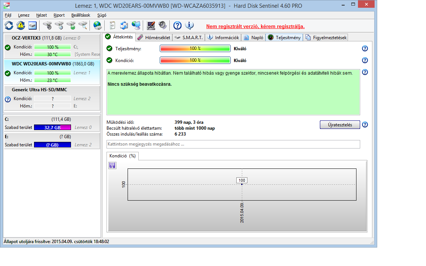Open the Fájl menu
This screenshot has width=426, height=266.
(8, 15)
